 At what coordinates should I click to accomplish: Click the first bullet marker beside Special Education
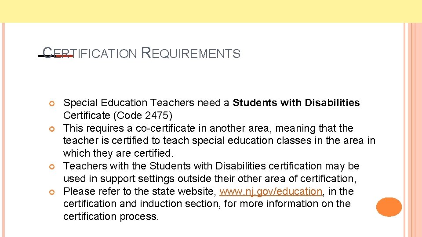click(51, 104)
